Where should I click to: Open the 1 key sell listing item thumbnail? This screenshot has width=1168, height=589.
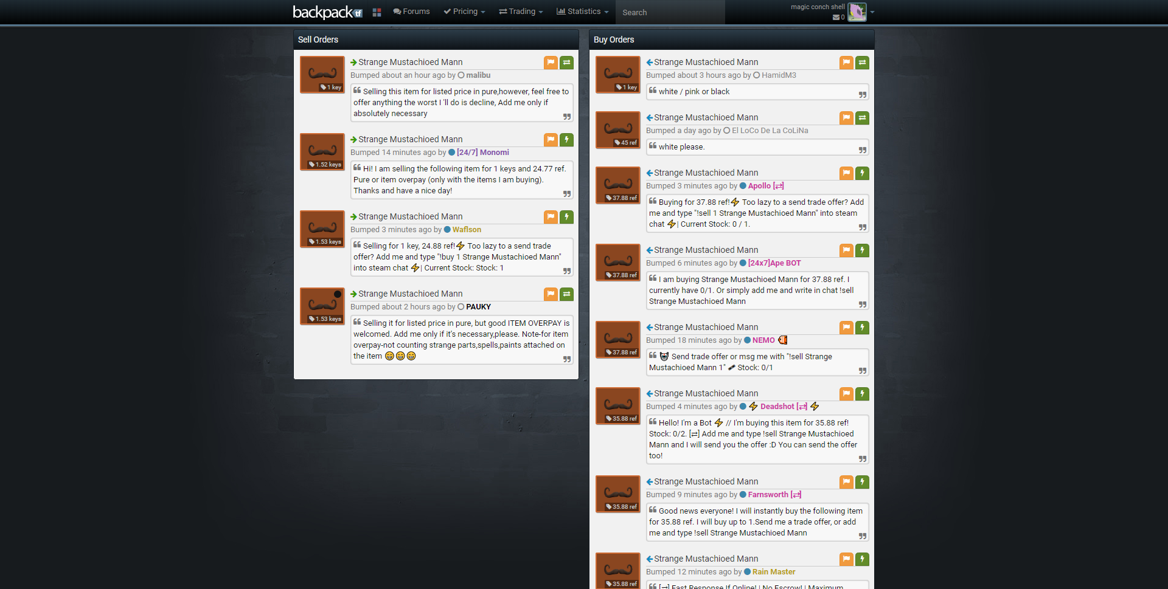(x=322, y=75)
